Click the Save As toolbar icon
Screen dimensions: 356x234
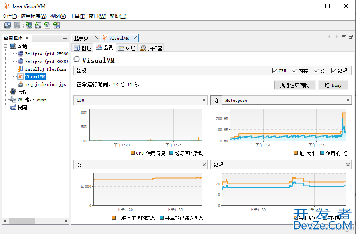click(x=17, y=25)
